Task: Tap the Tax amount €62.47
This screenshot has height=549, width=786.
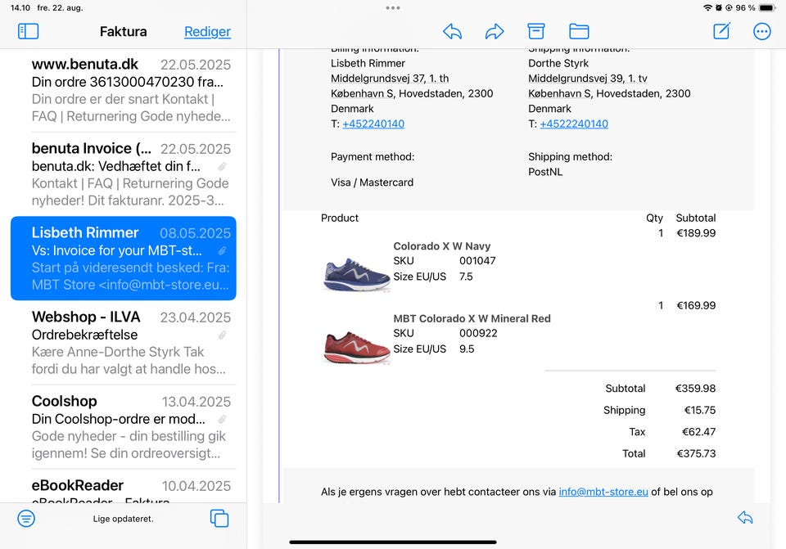Action: pyautogui.click(x=698, y=431)
